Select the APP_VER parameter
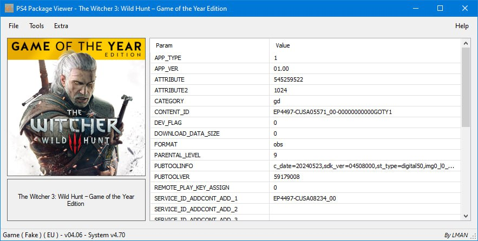The height and width of the screenshot is (241, 478). [166, 69]
